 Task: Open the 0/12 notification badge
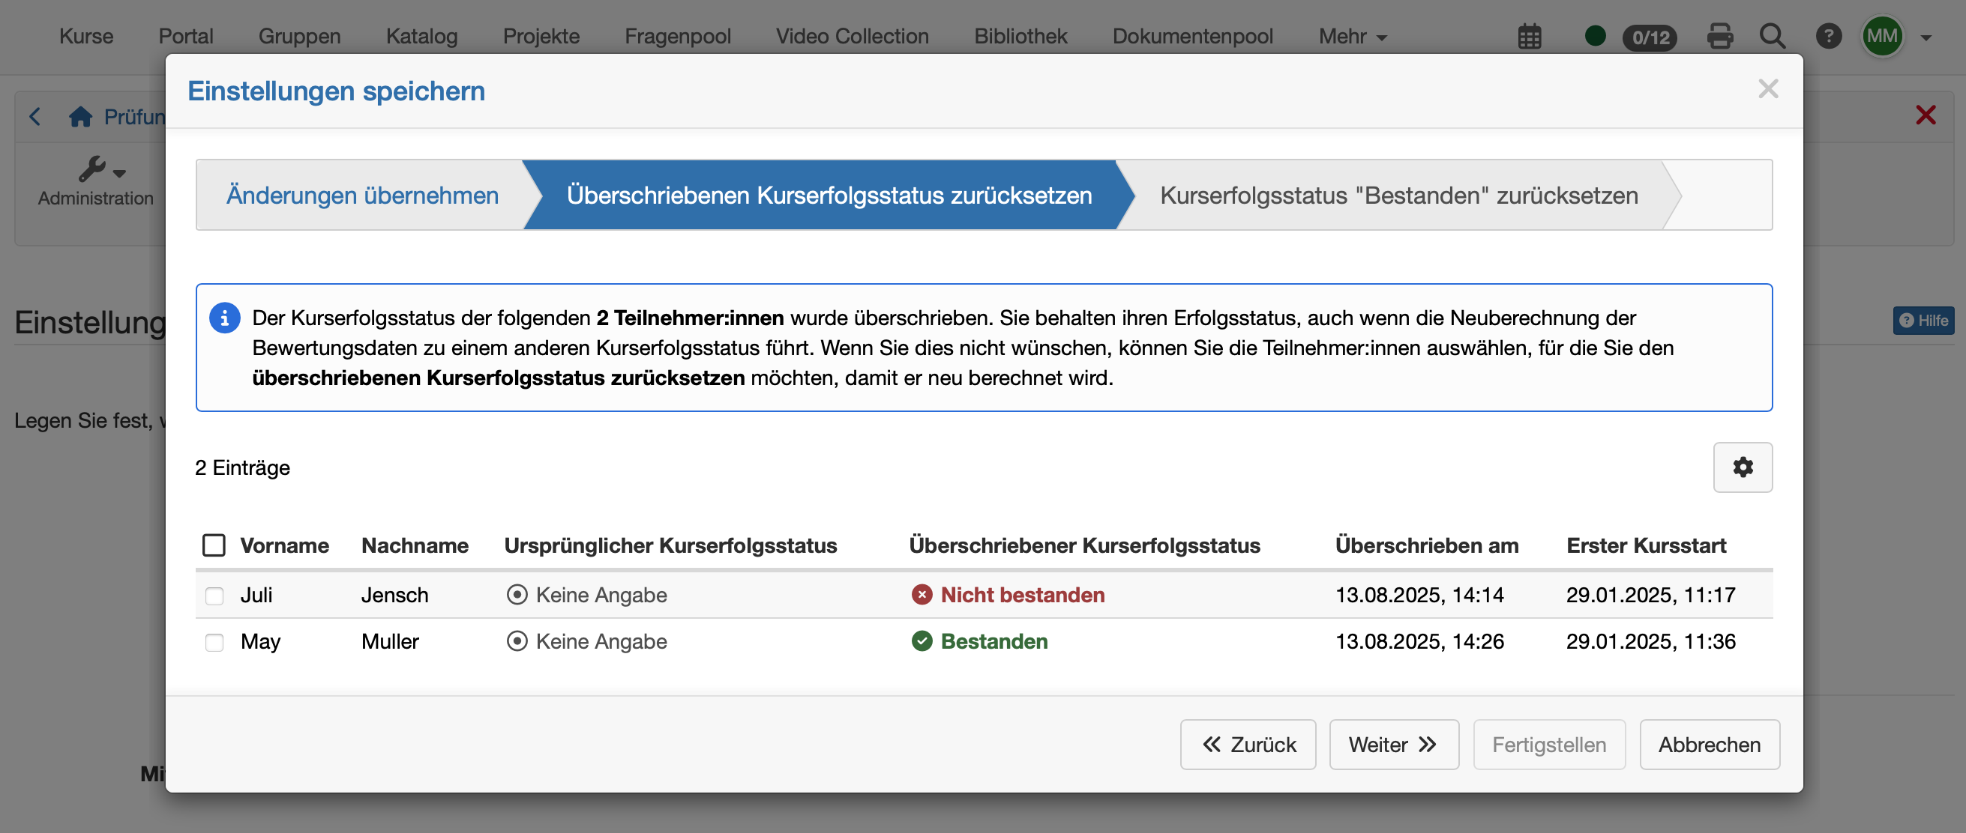(x=1650, y=36)
